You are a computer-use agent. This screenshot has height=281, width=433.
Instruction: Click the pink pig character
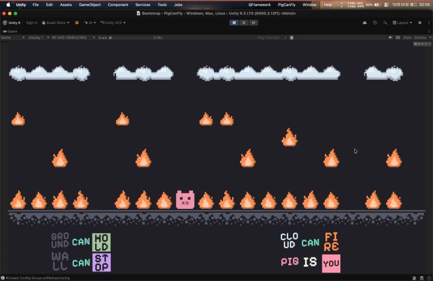(x=185, y=200)
